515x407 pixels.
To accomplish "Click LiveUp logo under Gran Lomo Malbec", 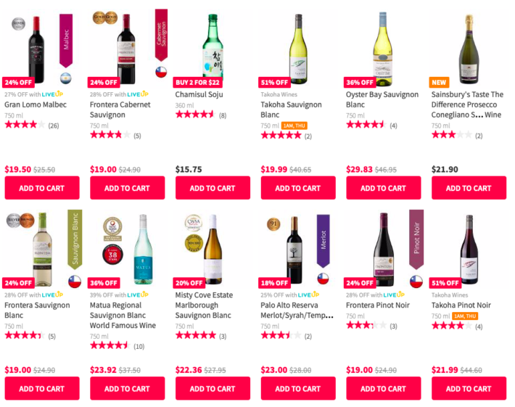I will click(x=53, y=94).
